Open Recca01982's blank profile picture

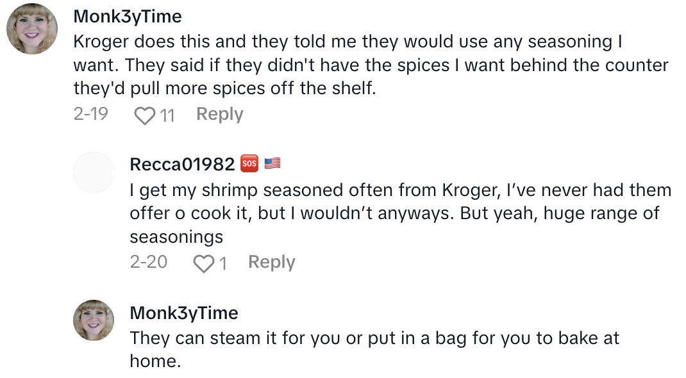94,172
